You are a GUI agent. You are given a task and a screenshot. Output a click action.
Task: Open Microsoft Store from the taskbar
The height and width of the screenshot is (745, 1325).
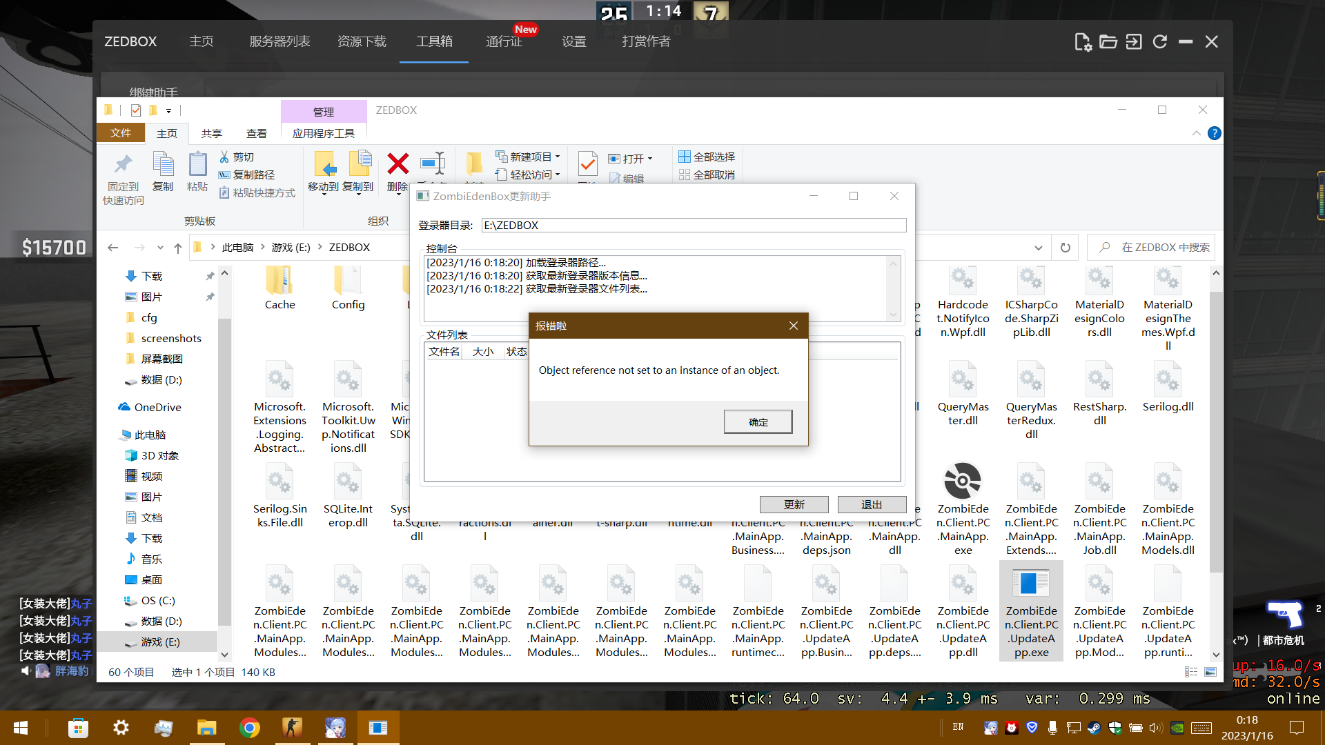point(78,728)
